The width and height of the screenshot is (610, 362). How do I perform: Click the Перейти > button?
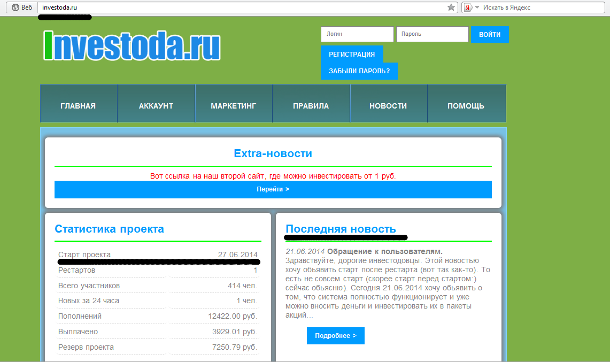(273, 190)
